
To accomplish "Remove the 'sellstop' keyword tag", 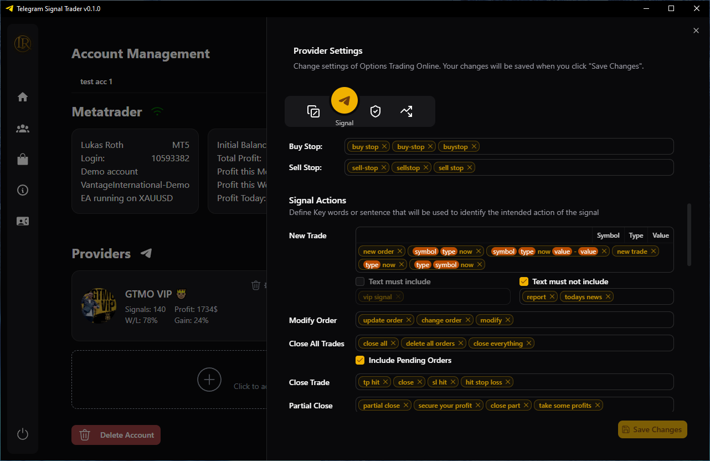I will pos(426,168).
